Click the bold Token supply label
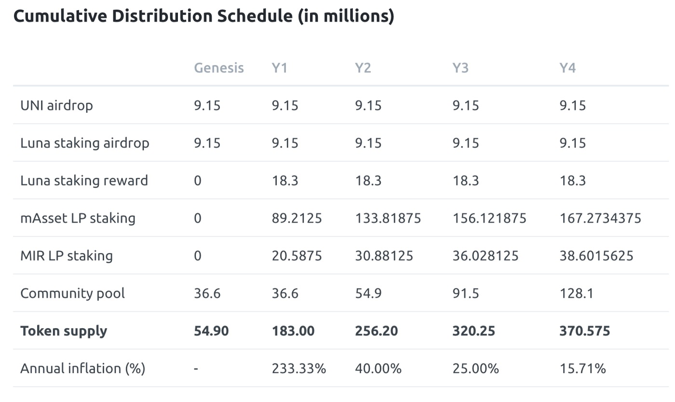Viewport: 675px width, 402px height. click(x=64, y=331)
